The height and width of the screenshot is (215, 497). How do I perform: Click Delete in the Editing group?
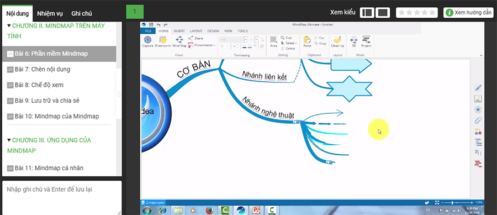(288, 49)
